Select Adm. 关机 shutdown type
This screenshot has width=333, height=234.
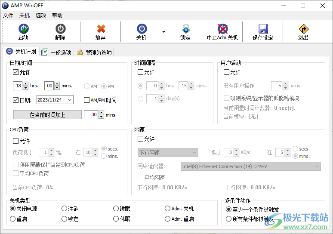[167, 209]
